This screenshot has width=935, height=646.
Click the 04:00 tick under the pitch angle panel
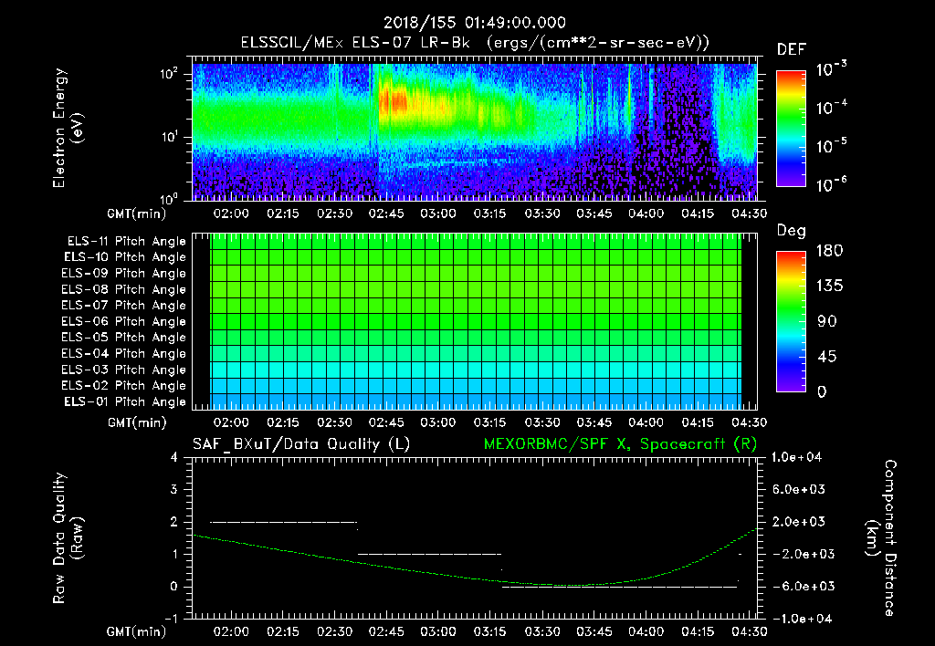tap(646, 422)
